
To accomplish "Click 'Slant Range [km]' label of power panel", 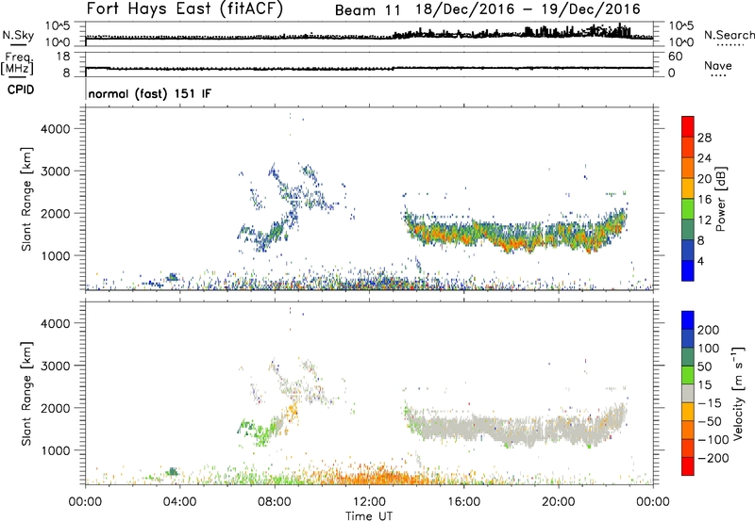I will click(x=26, y=199).
